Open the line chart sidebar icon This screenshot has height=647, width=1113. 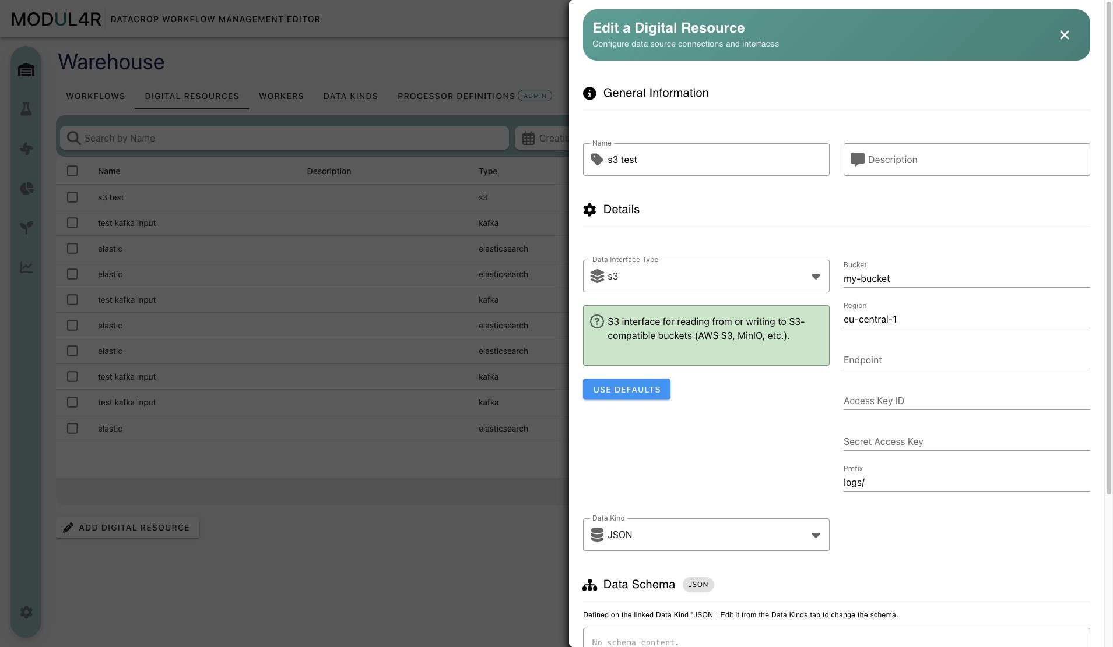pyautogui.click(x=26, y=267)
